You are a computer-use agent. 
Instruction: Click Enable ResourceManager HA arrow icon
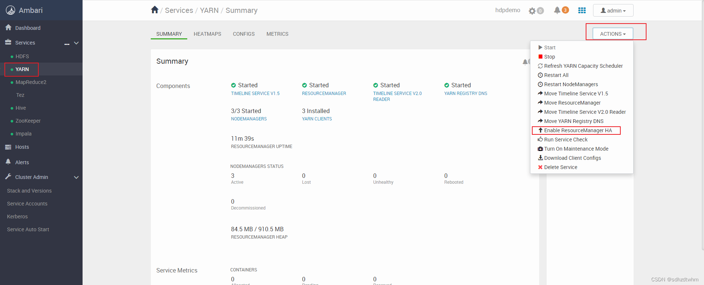540,130
